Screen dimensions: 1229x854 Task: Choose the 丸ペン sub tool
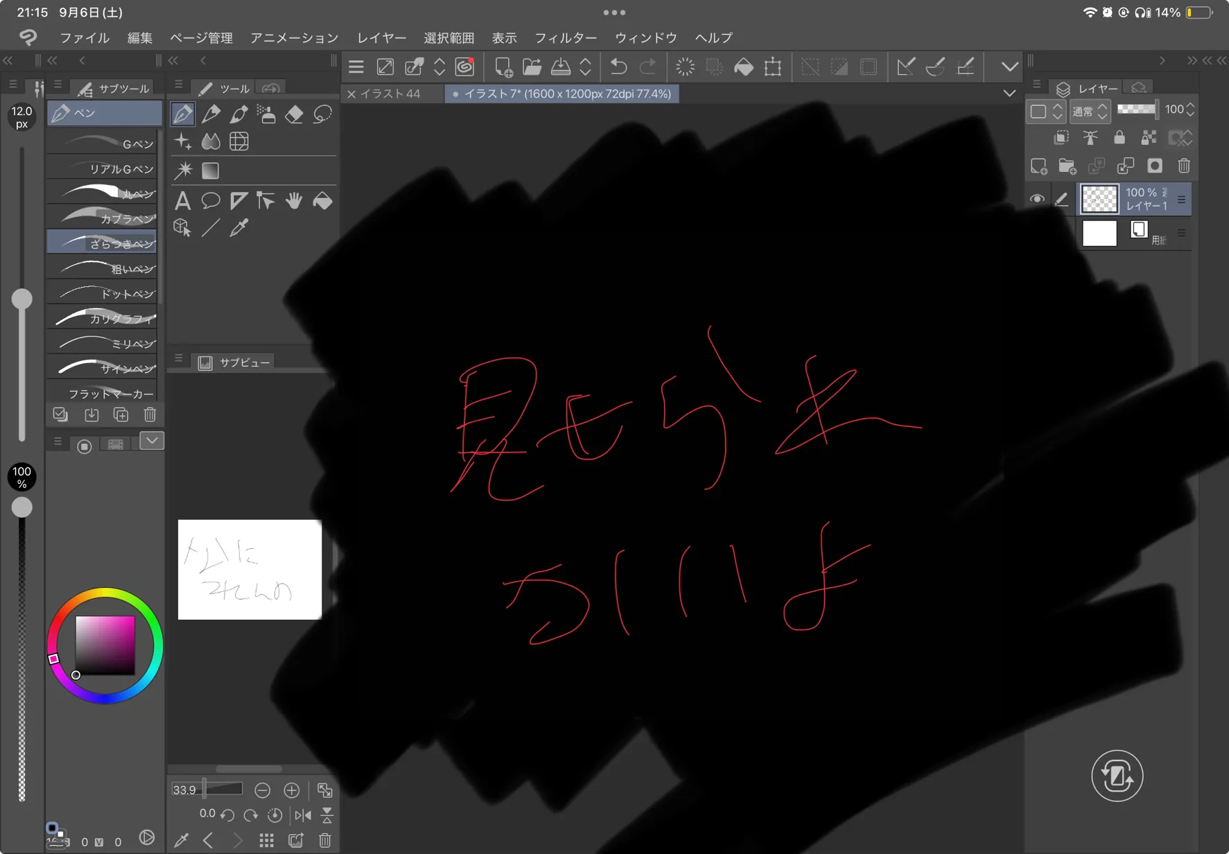coord(103,193)
